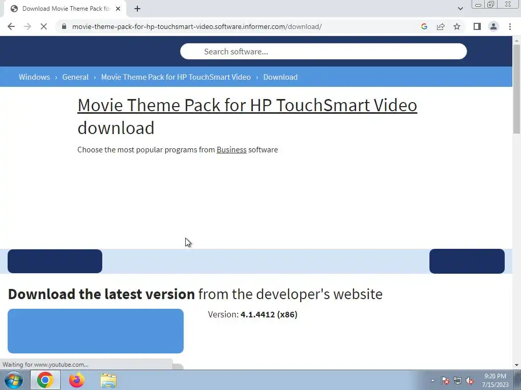Click the forward navigation arrow
Viewport: 521px width, 390px height.
[x=27, y=26]
